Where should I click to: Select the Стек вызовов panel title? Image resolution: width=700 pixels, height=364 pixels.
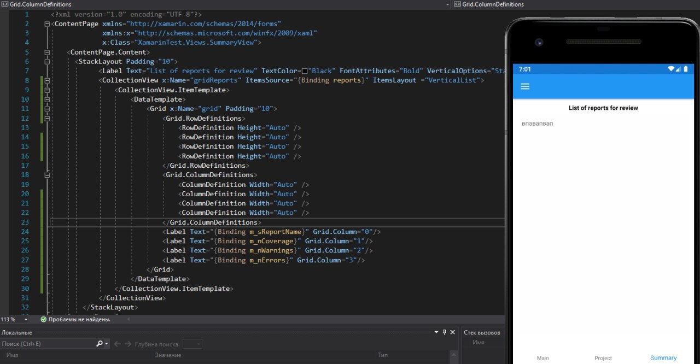tap(481, 332)
